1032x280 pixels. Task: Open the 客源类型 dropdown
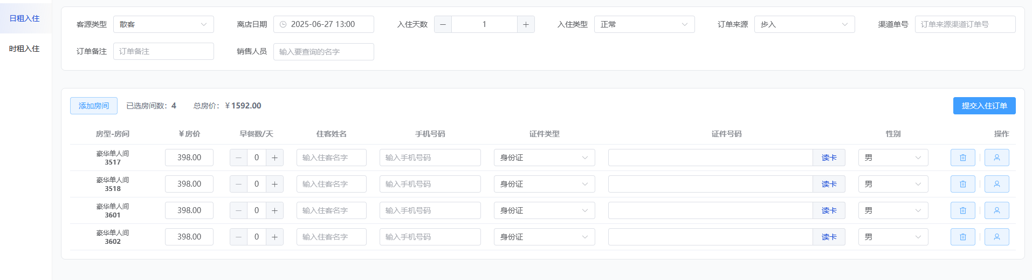(x=163, y=24)
